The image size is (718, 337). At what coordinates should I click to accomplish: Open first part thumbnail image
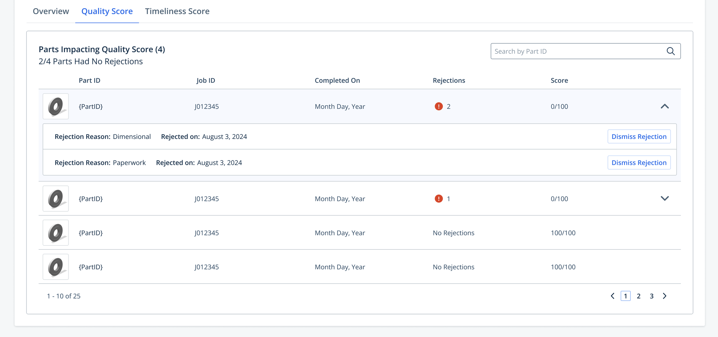pos(56,106)
